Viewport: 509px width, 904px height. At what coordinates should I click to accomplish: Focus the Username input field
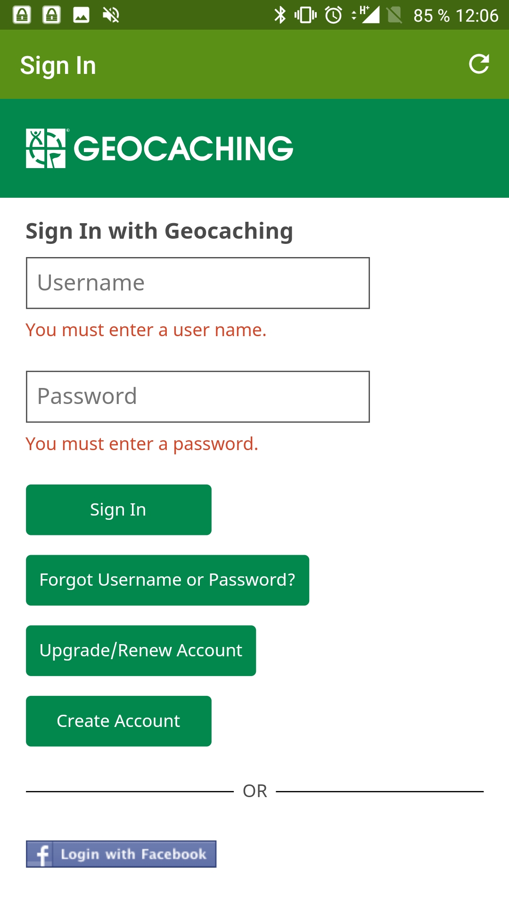tap(198, 283)
